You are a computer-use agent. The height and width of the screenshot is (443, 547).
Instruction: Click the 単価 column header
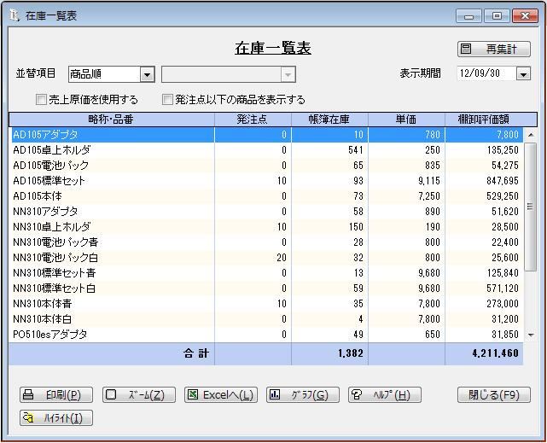(x=406, y=119)
